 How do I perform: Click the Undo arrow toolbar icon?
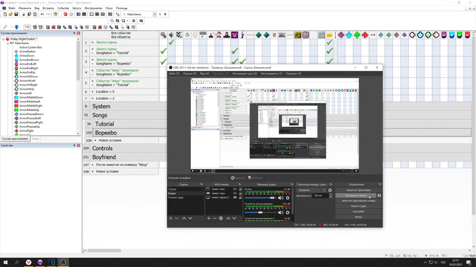[x=42, y=14]
